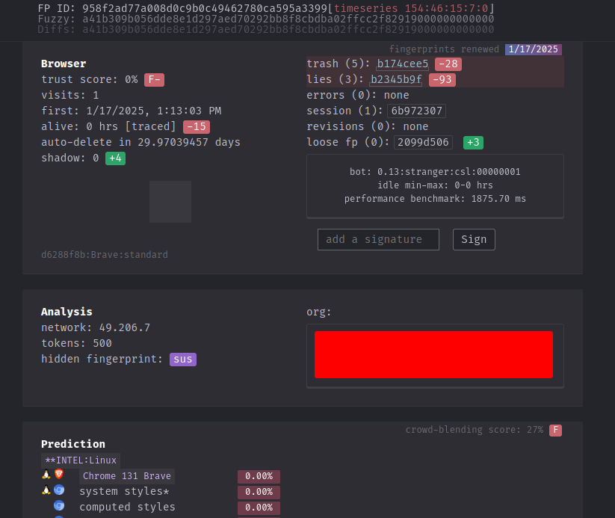Image resolution: width=615 pixels, height=518 pixels.
Task: Click the red F- trust score badge
Action: 154,79
